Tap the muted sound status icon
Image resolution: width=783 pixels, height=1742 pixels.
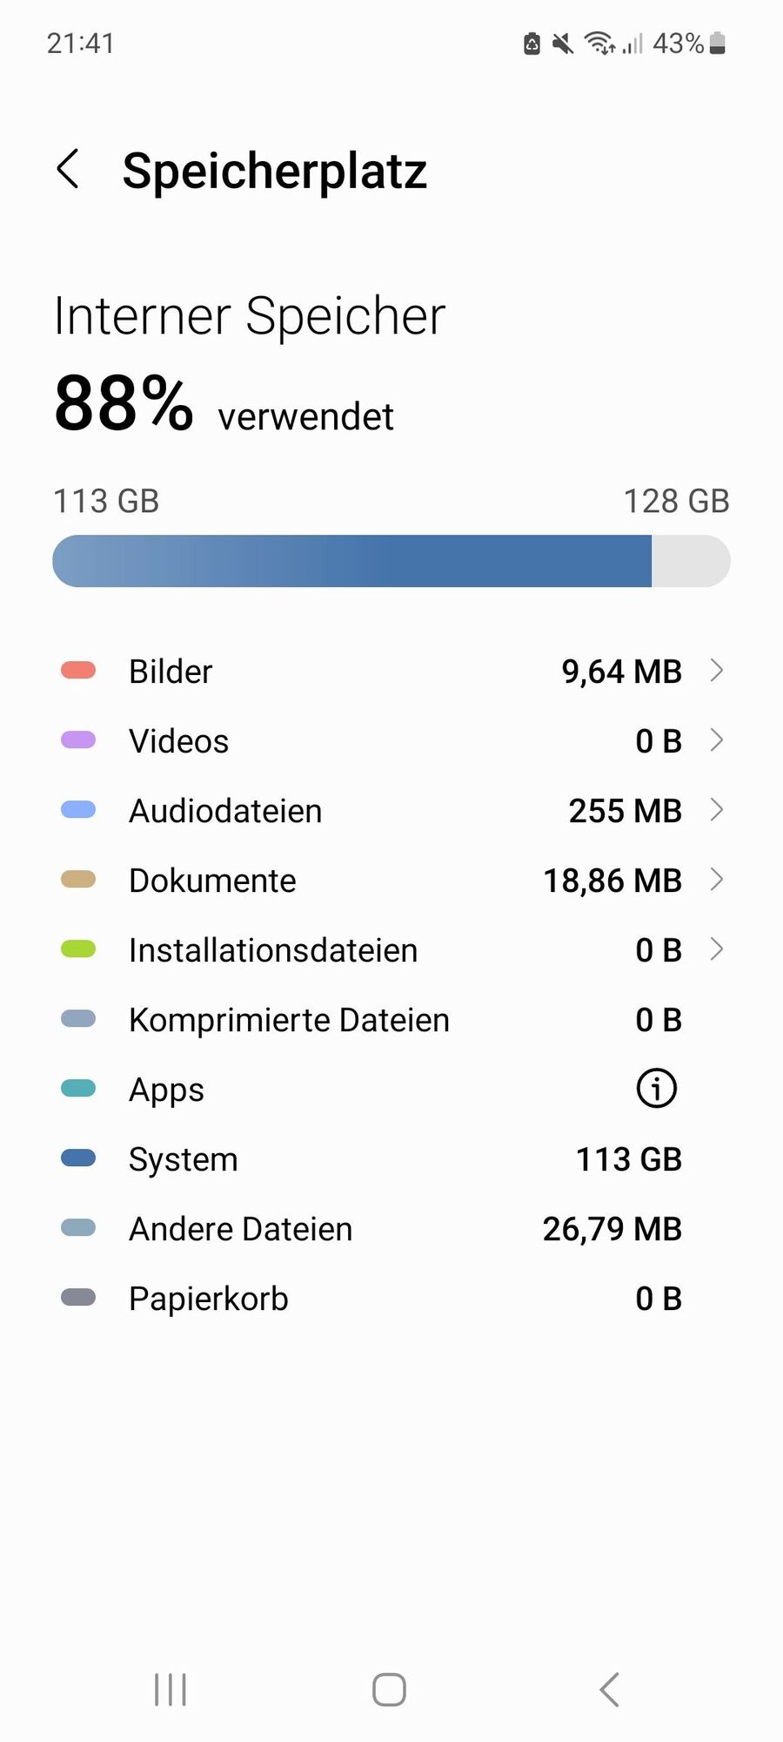coord(563,44)
